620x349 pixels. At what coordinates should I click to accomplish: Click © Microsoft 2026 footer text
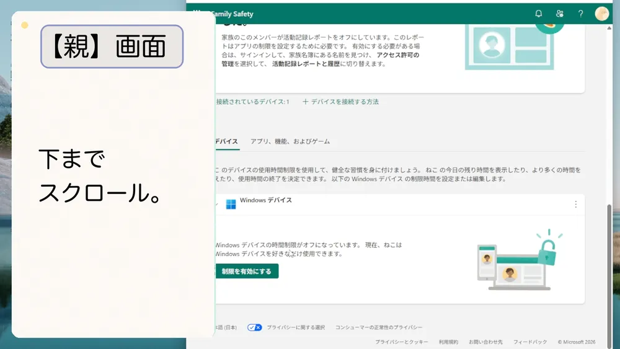click(x=577, y=342)
